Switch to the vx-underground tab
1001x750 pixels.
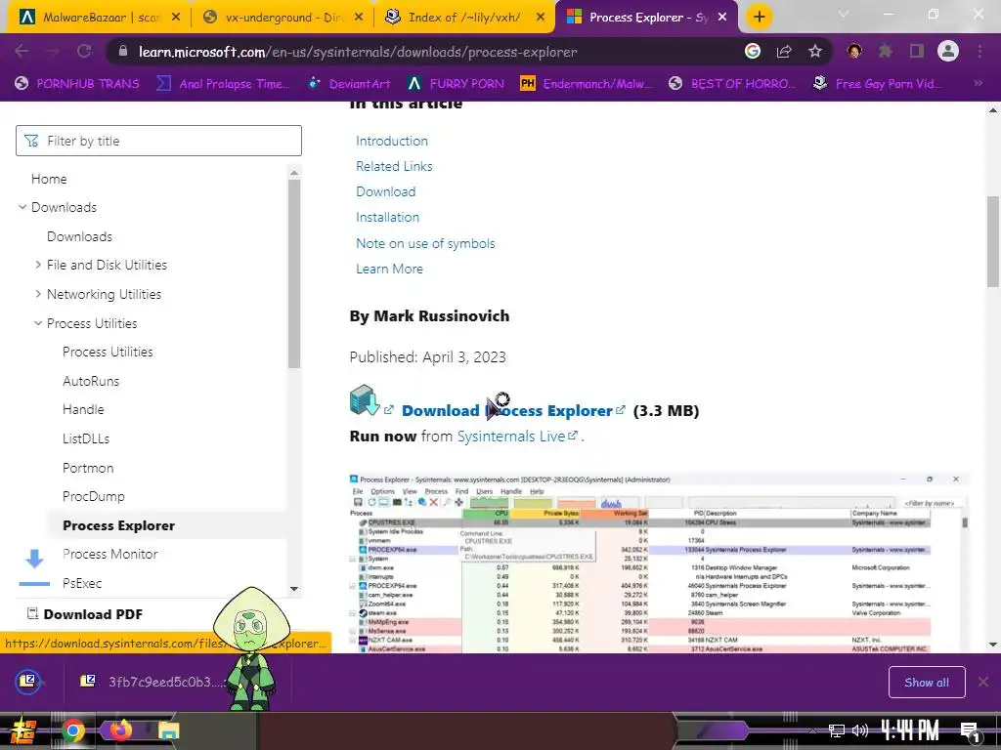click(x=283, y=18)
